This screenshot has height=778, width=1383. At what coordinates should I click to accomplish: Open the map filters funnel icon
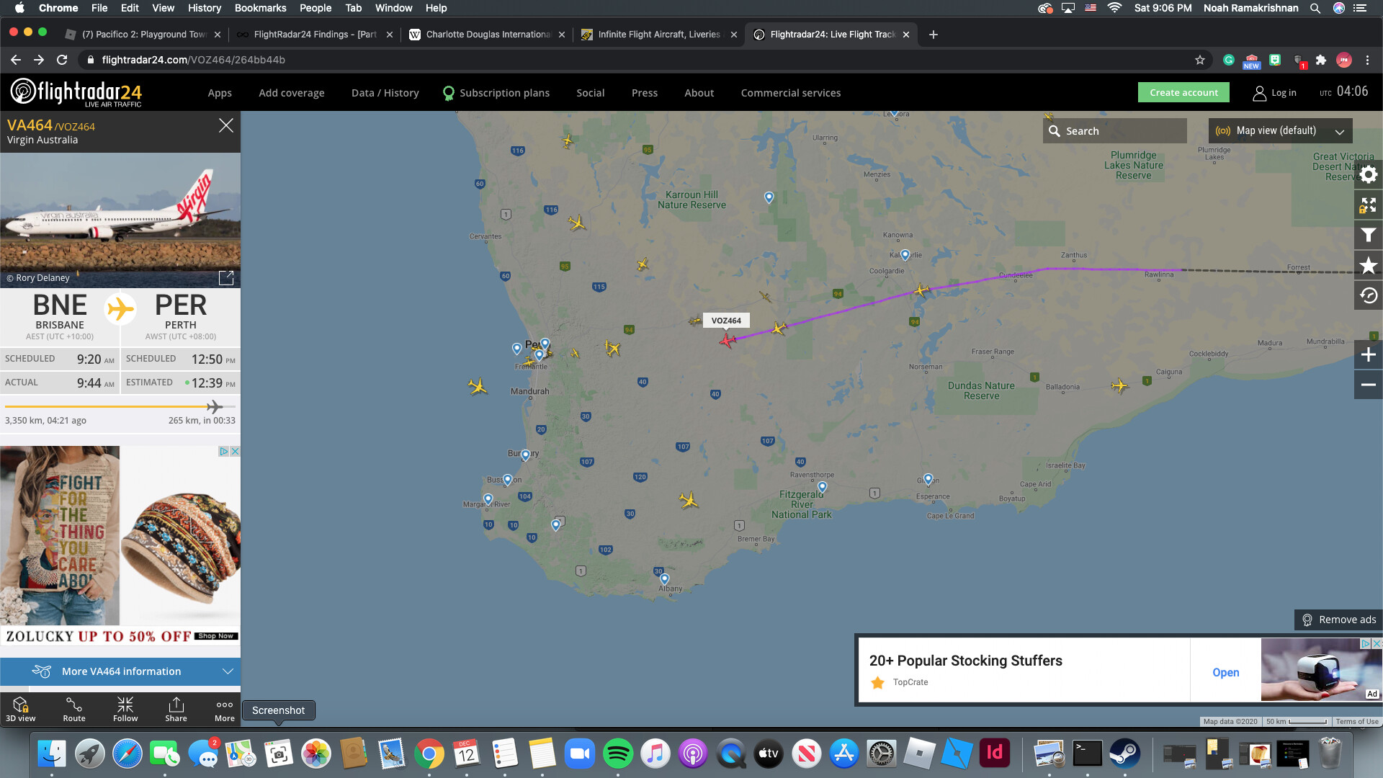click(1368, 236)
